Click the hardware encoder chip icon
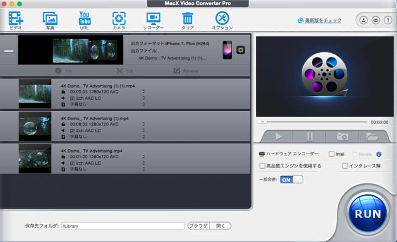 (x=262, y=154)
